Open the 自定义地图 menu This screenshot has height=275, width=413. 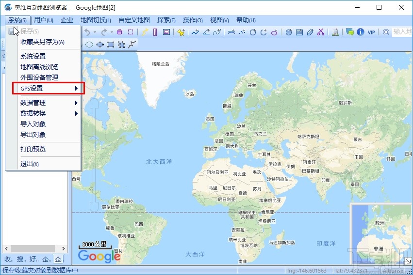click(x=134, y=20)
